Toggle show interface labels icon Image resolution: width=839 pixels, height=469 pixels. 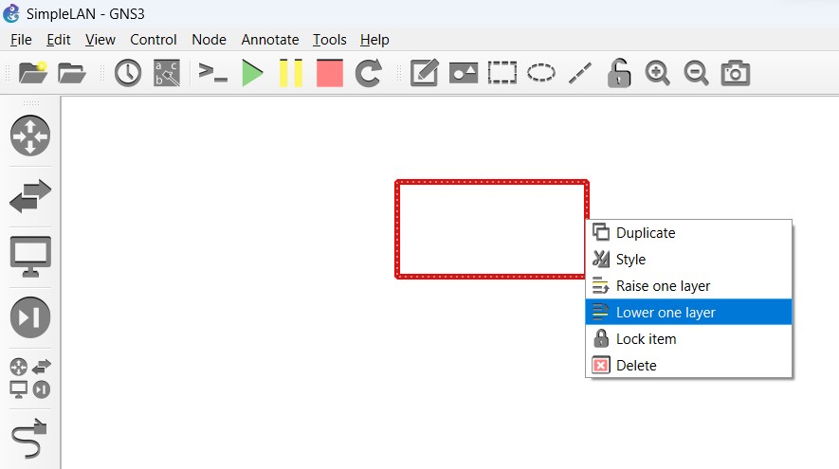coord(167,73)
